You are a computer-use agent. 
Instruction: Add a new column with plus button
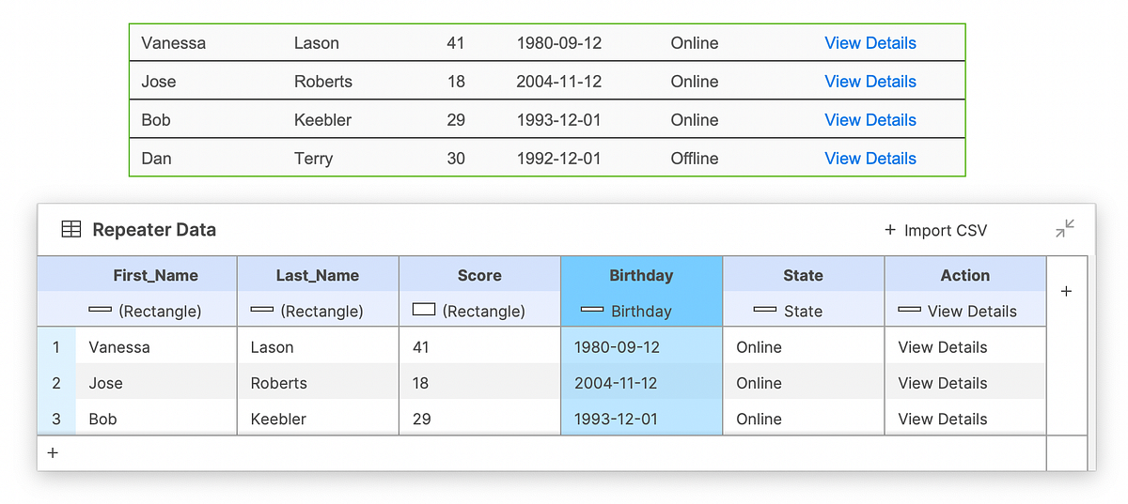coord(1066,292)
